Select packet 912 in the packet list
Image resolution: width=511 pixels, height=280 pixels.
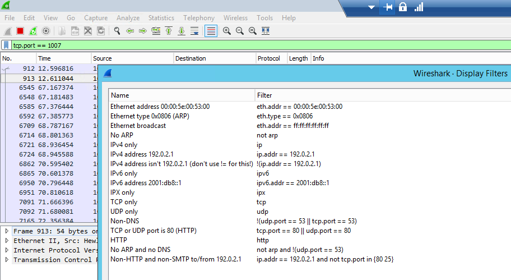[x=49, y=68]
